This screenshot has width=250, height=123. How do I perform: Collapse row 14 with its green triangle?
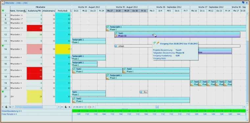click(3, 46)
